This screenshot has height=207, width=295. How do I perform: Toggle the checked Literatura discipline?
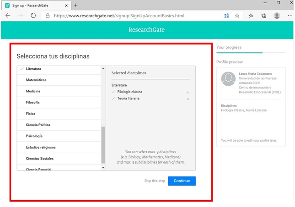[34, 69]
